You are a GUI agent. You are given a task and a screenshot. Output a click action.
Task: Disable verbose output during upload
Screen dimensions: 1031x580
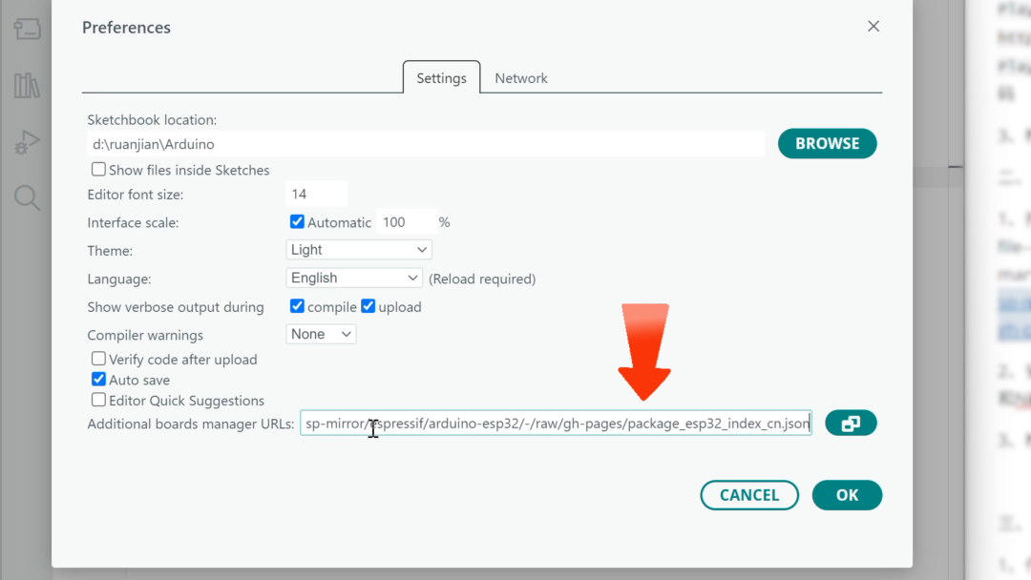coord(368,307)
